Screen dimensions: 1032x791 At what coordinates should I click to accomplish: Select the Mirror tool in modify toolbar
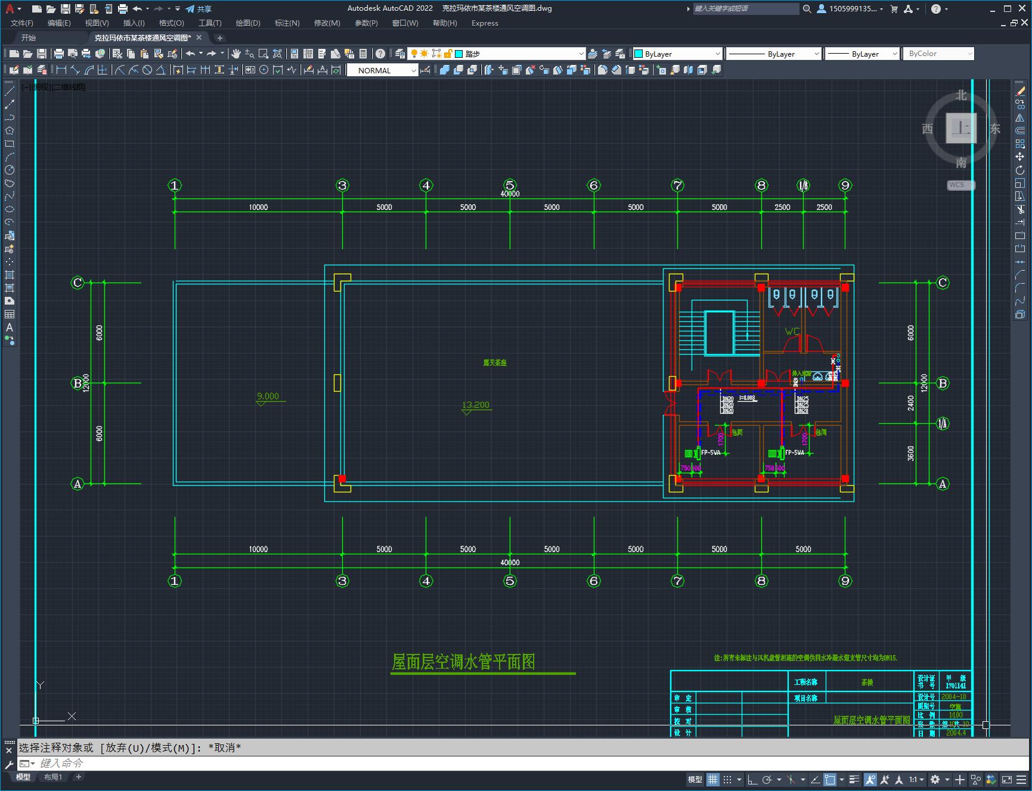click(x=1020, y=117)
